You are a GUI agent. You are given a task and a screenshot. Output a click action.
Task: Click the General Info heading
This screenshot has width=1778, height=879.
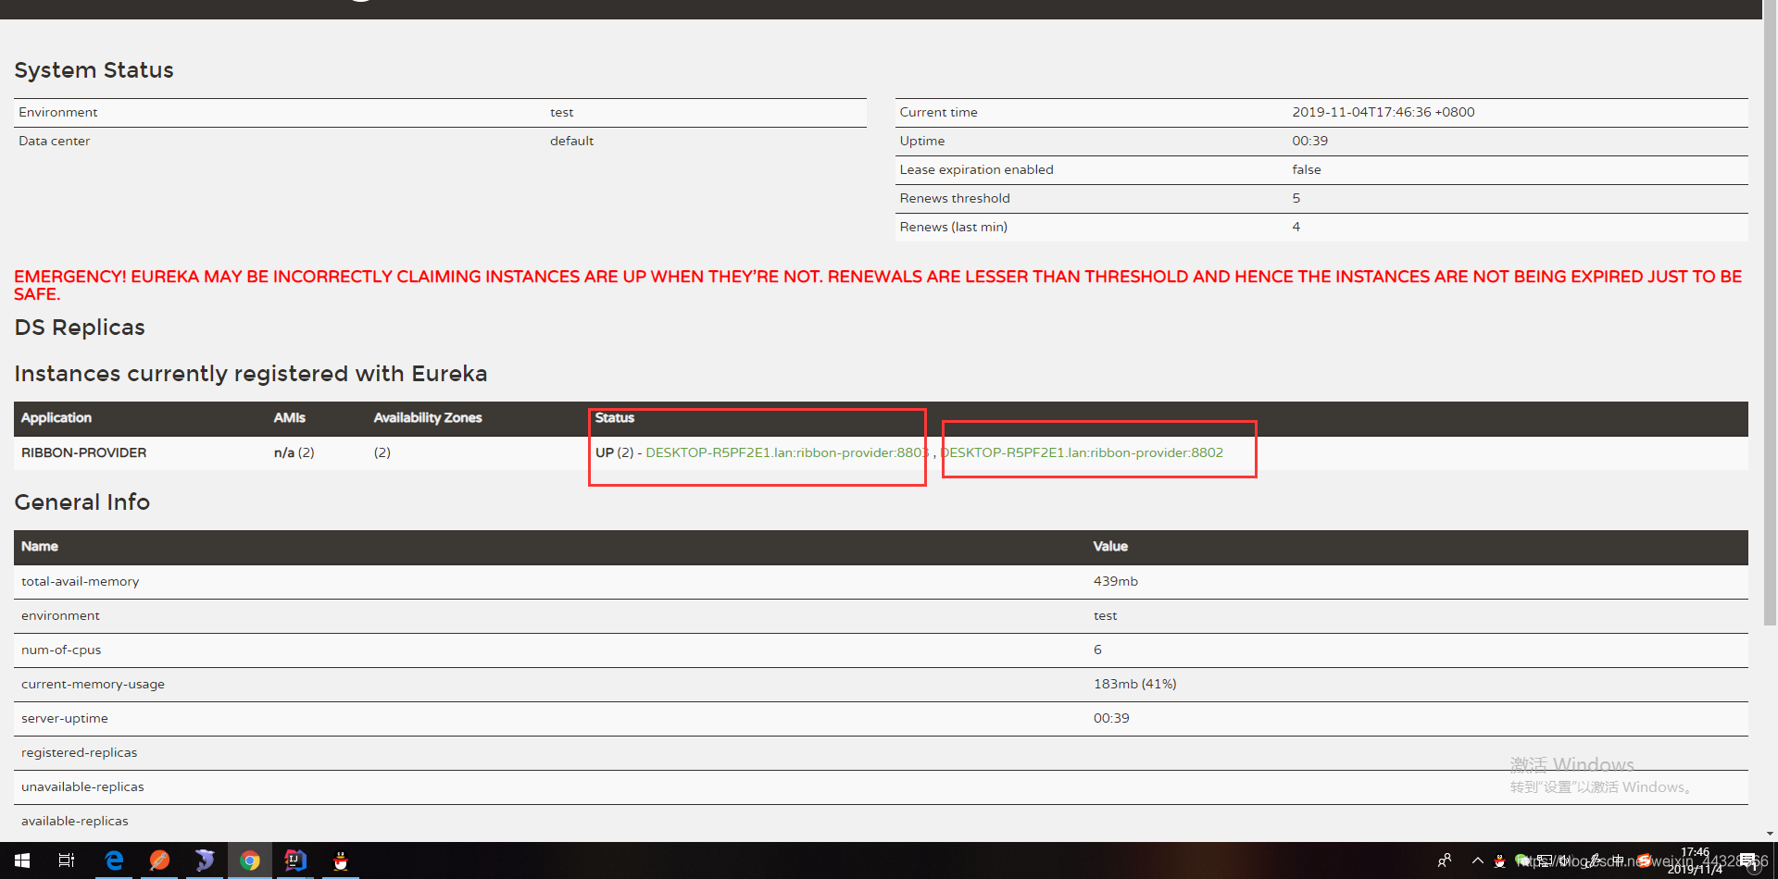[81, 502]
